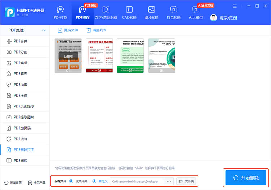Select PDF页面提取 in the sidebar
271x190 pixels.
pyautogui.click(x=25, y=106)
